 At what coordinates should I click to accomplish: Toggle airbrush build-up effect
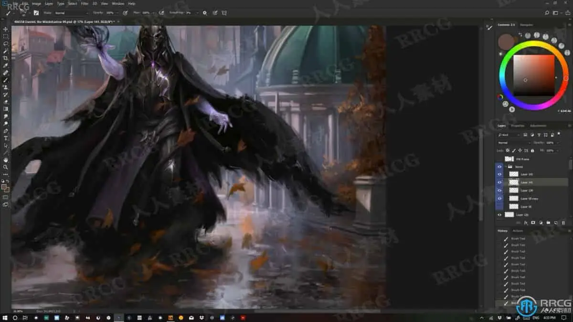(x=161, y=13)
